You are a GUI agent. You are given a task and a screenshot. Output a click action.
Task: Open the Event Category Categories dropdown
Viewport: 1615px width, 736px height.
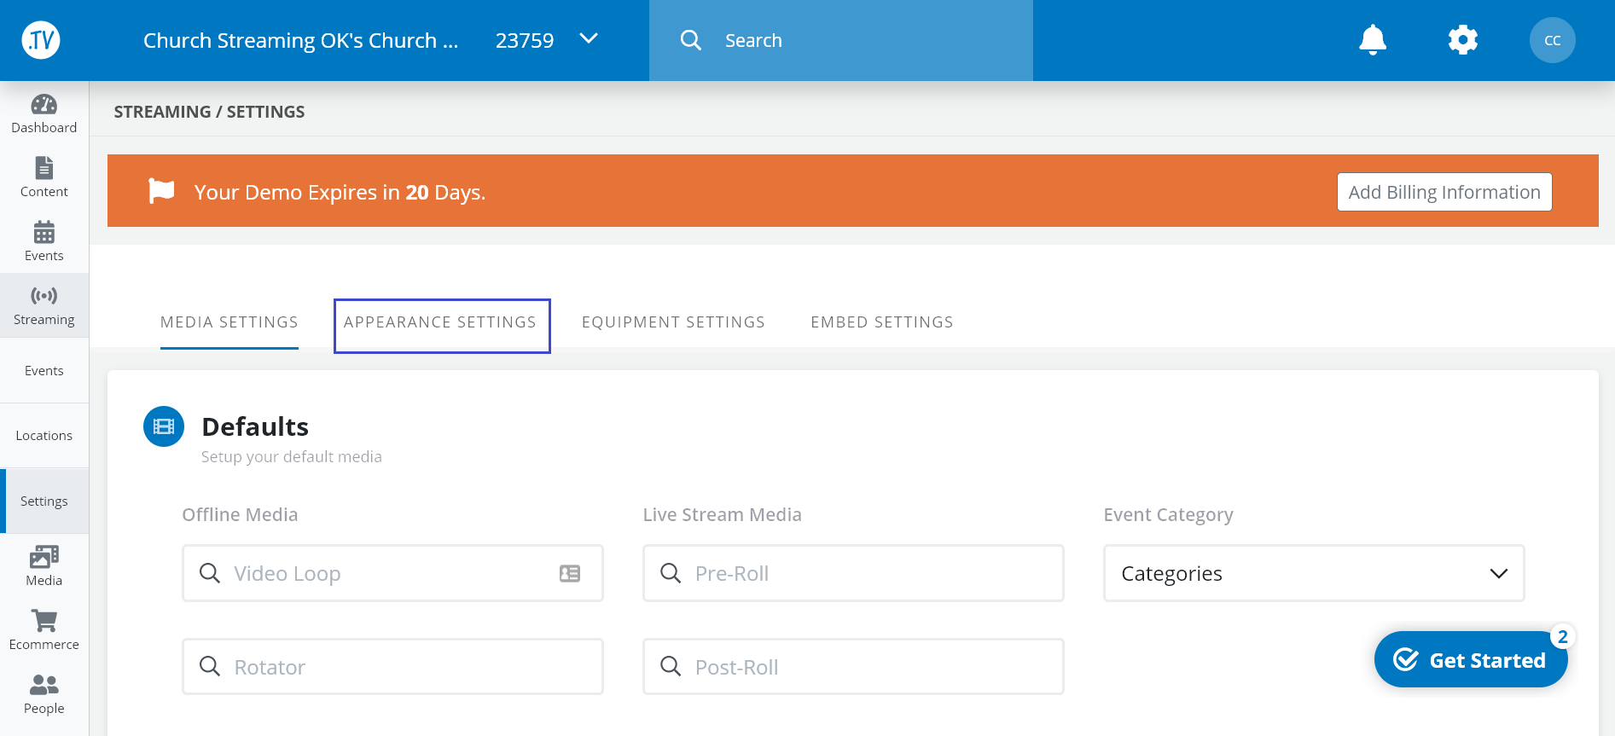[1313, 574]
